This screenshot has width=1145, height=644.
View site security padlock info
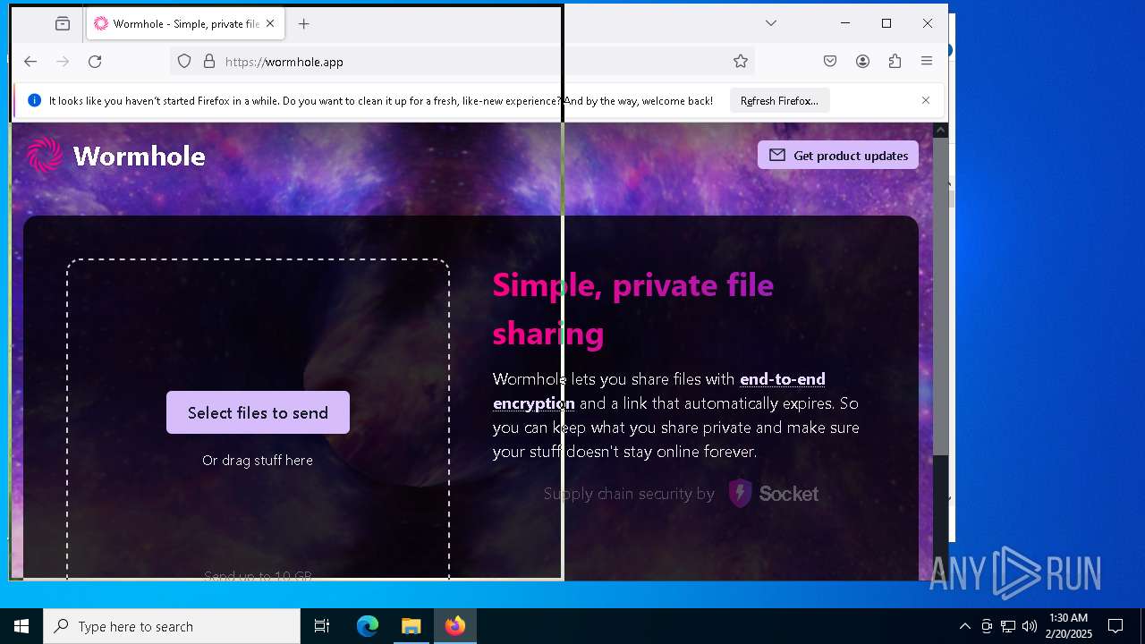[x=209, y=62]
